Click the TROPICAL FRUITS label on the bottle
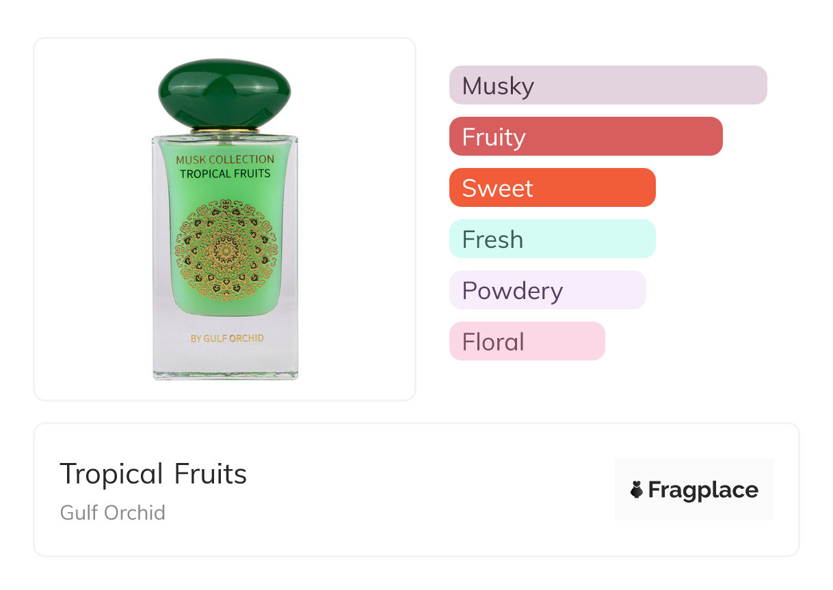 (225, 173)
